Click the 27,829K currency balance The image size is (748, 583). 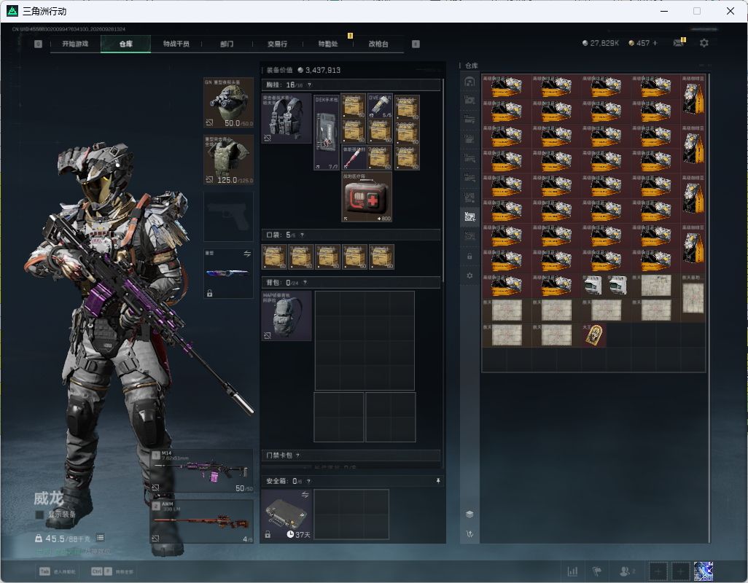pos(601,43)
